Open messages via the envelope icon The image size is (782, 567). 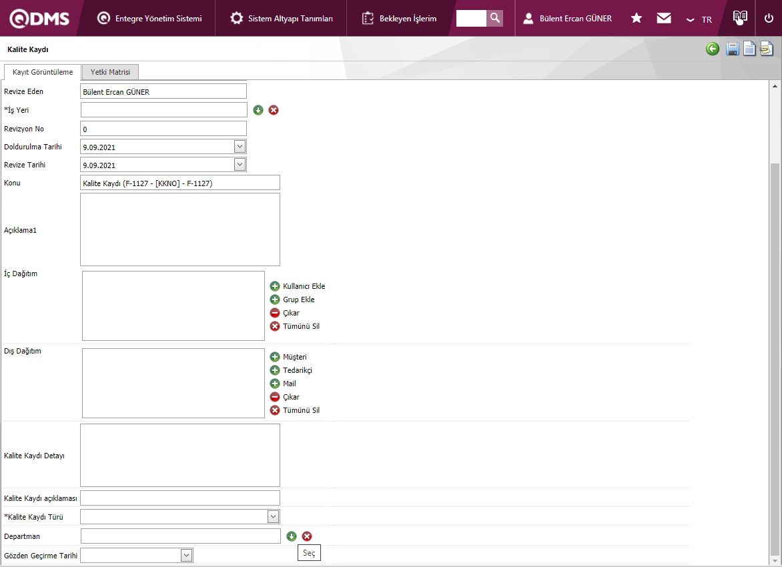point(664,18)
